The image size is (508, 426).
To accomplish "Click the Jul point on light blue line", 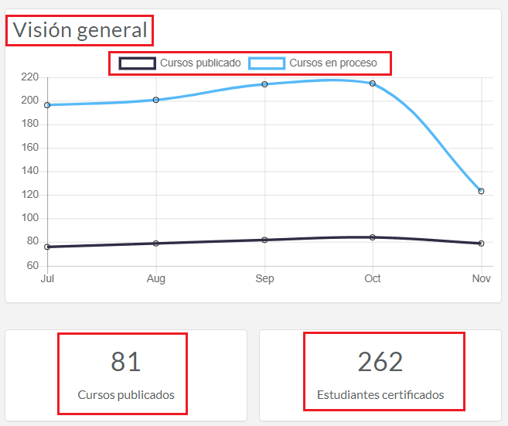I will coord(47,105).
